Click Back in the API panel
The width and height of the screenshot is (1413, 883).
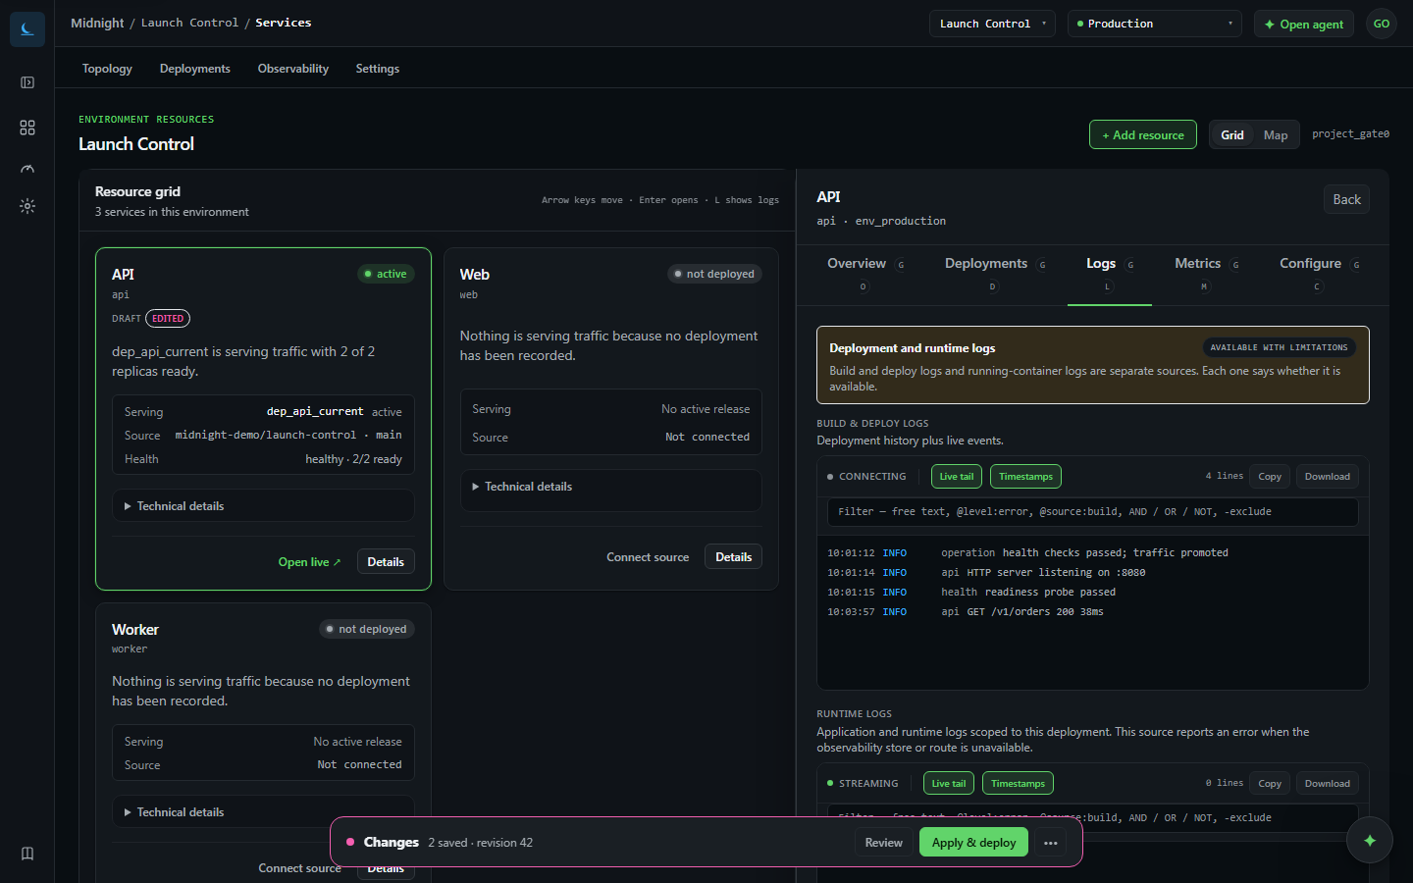(1346, 199)
